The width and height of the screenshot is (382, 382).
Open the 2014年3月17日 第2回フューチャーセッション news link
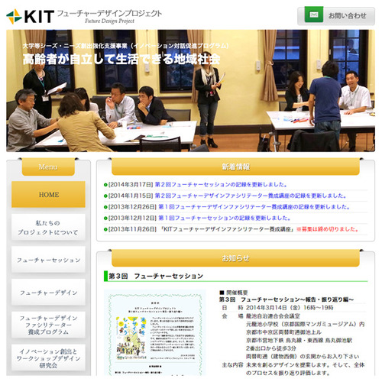221,185
